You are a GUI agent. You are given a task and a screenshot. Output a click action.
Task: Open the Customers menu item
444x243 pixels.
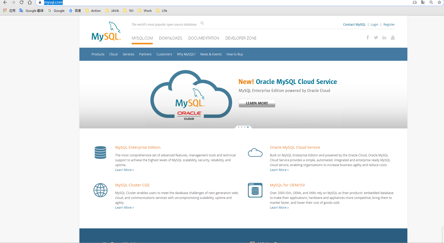pos(164,54)
